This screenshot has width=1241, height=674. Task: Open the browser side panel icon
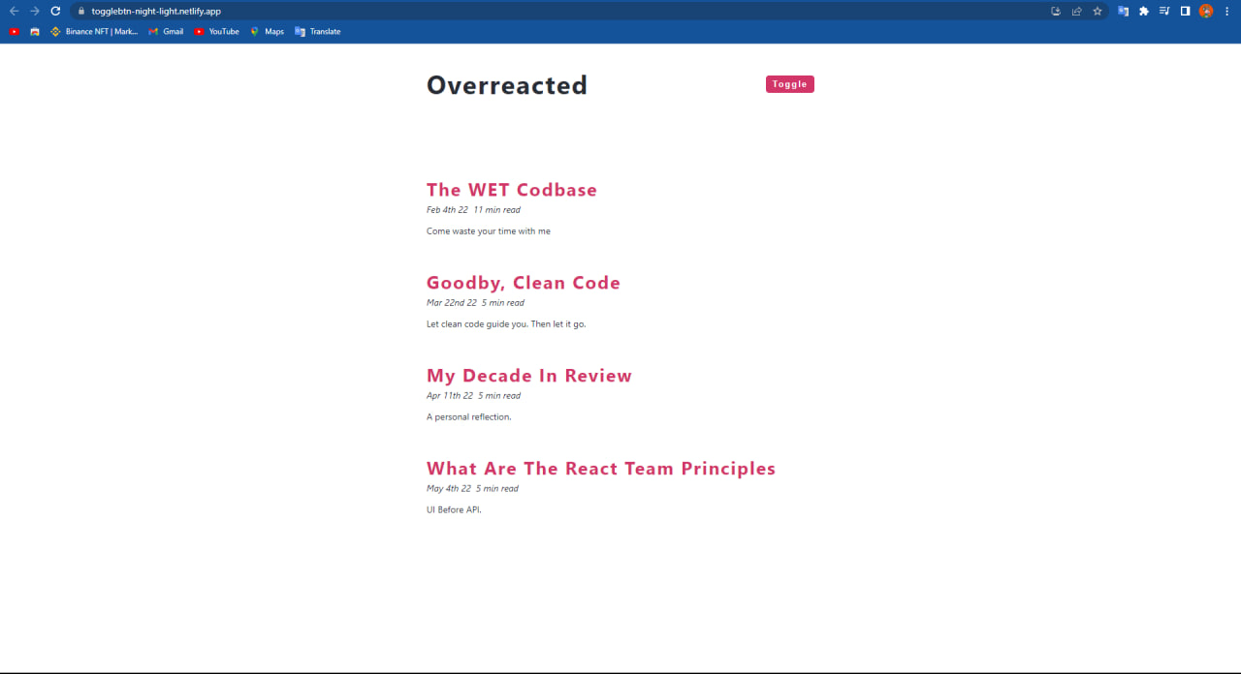(1185, 11)
